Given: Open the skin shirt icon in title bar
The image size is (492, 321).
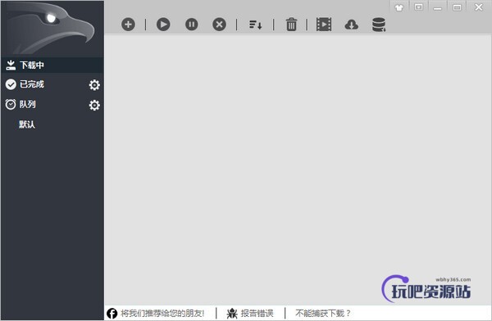Looking at the screenshot, I should coord(399,7).
